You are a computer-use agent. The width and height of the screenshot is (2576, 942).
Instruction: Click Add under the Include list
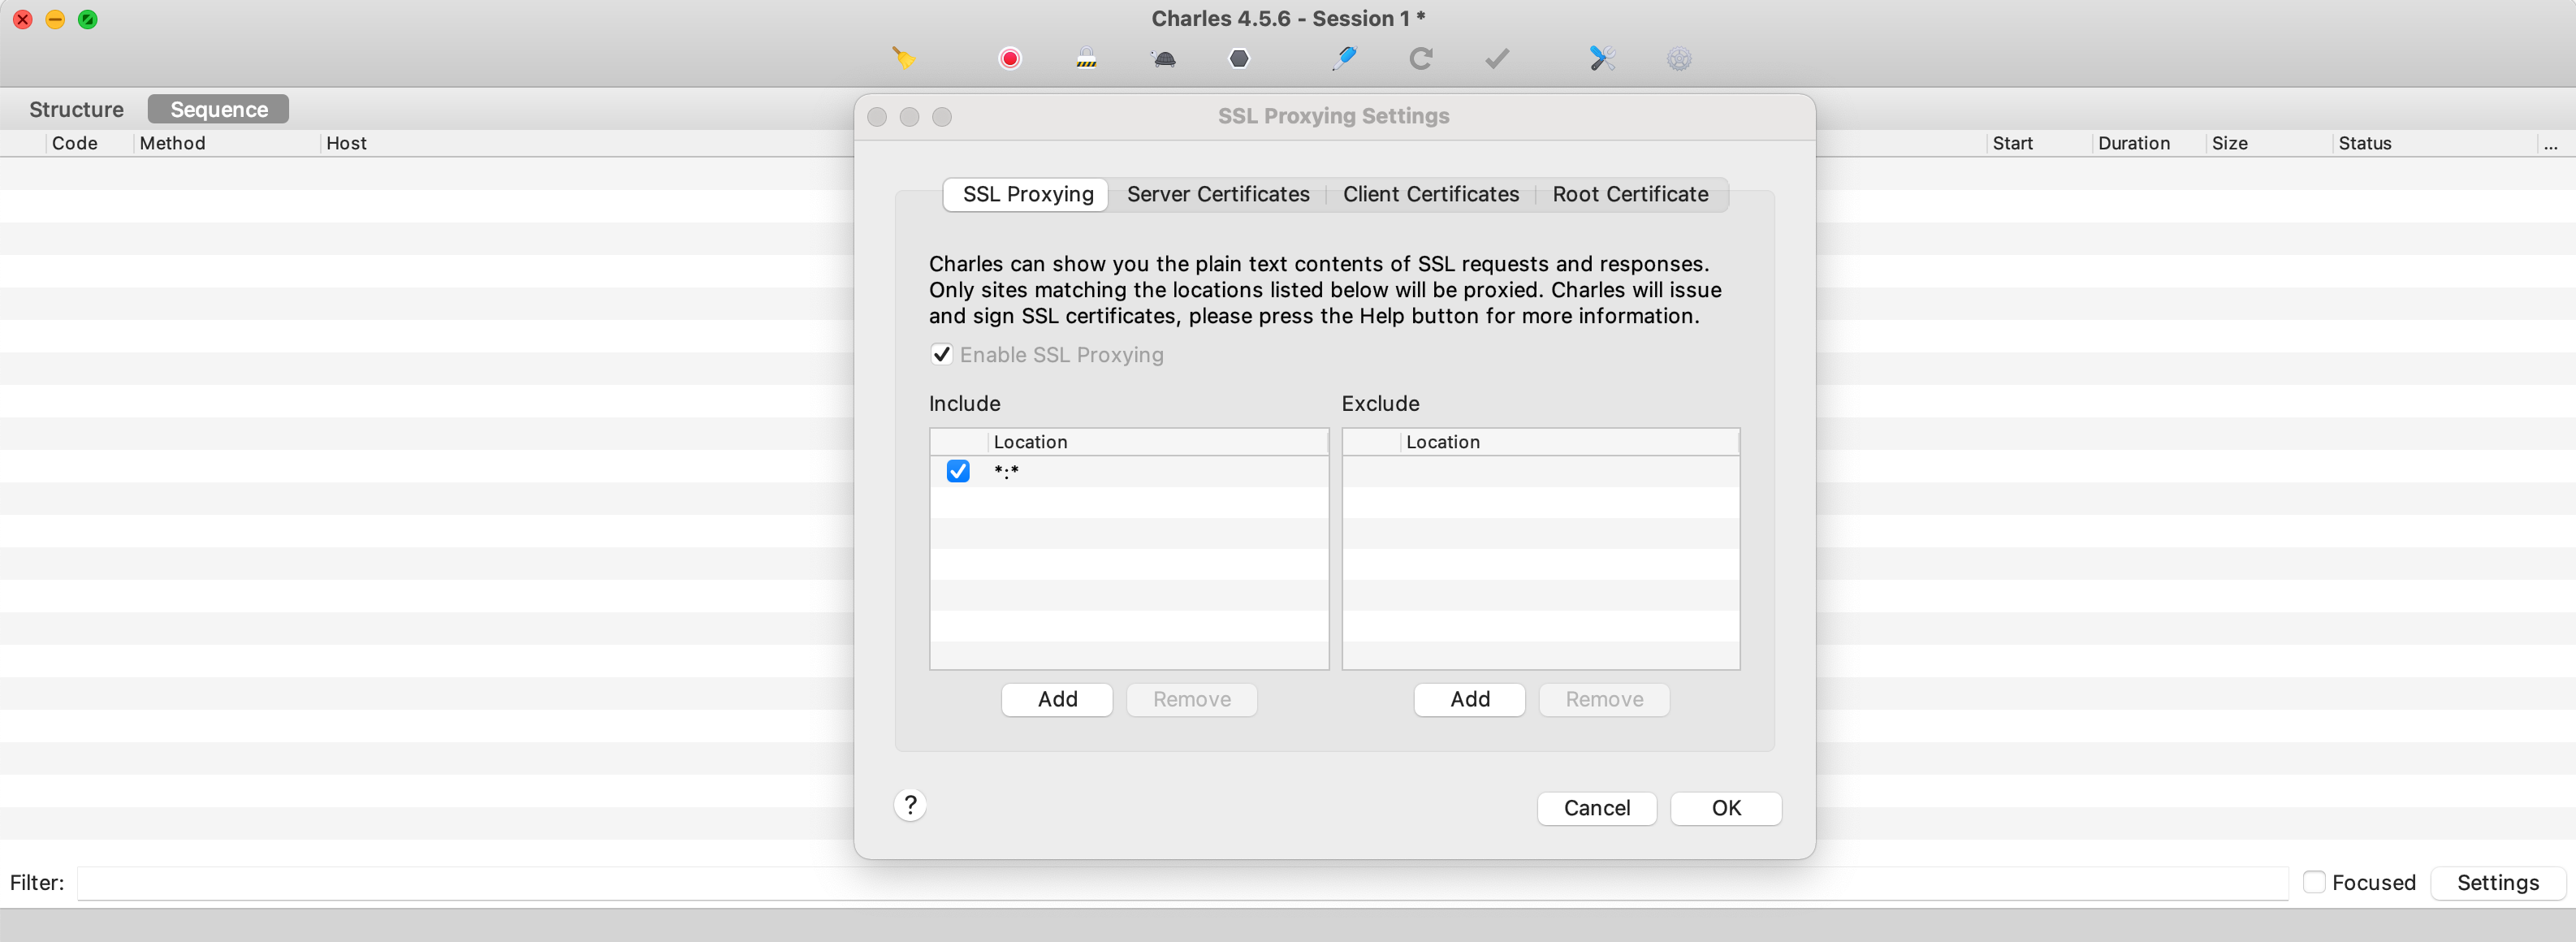(1056, 699)
